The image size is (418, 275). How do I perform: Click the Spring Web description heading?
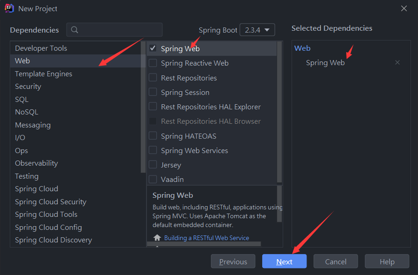(x=173, y=195)
